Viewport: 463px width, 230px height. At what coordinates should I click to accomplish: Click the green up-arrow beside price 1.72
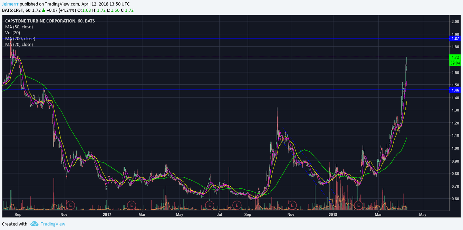point(44,10)
